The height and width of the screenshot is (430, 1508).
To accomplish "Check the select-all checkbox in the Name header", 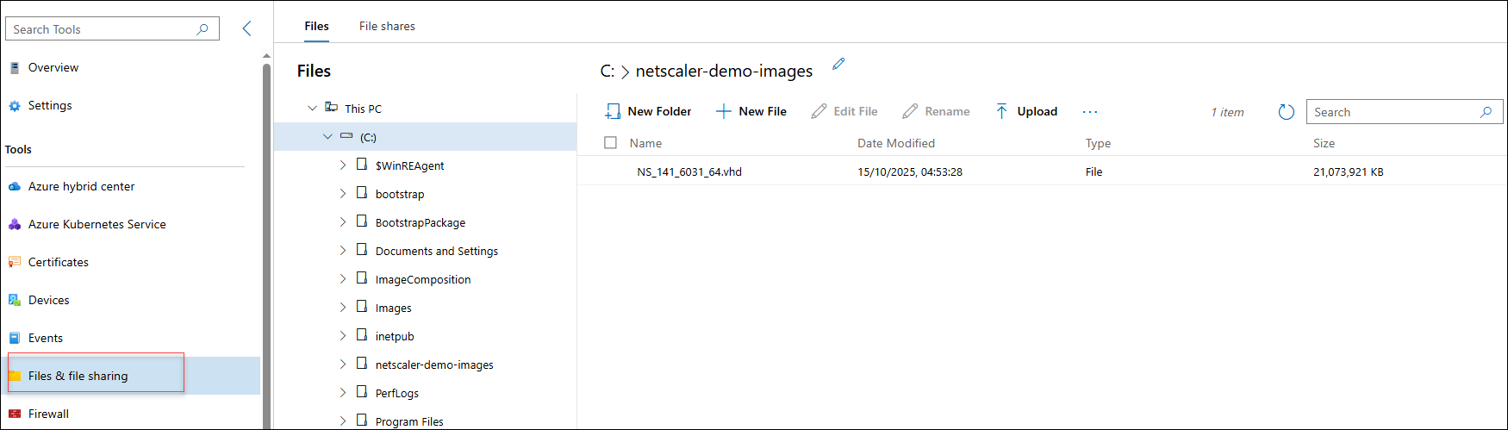I will pos(611,143).
